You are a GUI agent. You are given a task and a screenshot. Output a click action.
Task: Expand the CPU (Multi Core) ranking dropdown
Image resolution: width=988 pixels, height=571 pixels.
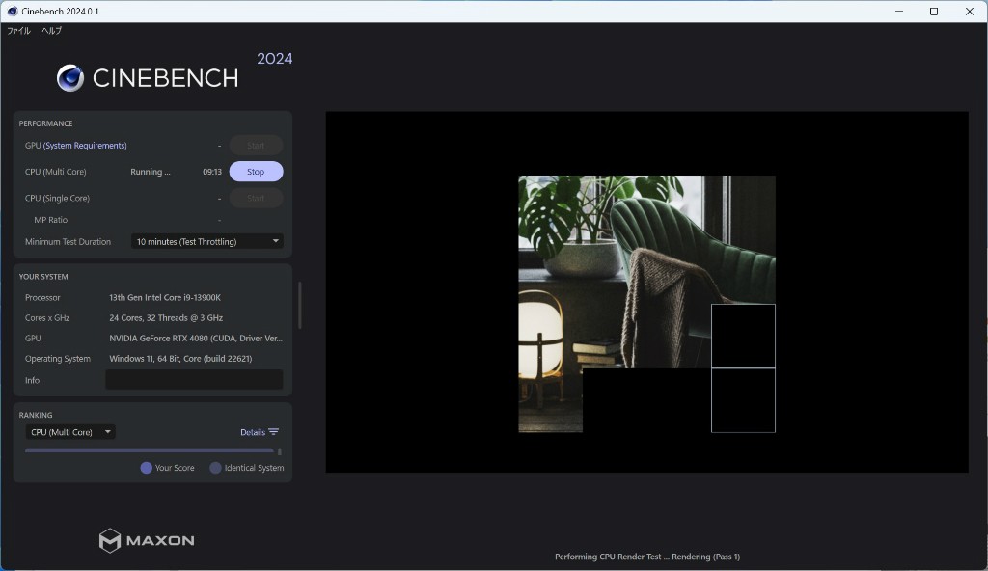click(70, 432)
